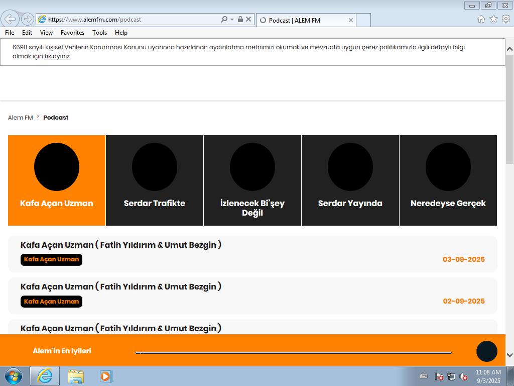This screenshot has height=386, width=514.
Task: Click Kafa Açan Uzman tag on 03-09-2025 episode
Action: coord(52,260)
